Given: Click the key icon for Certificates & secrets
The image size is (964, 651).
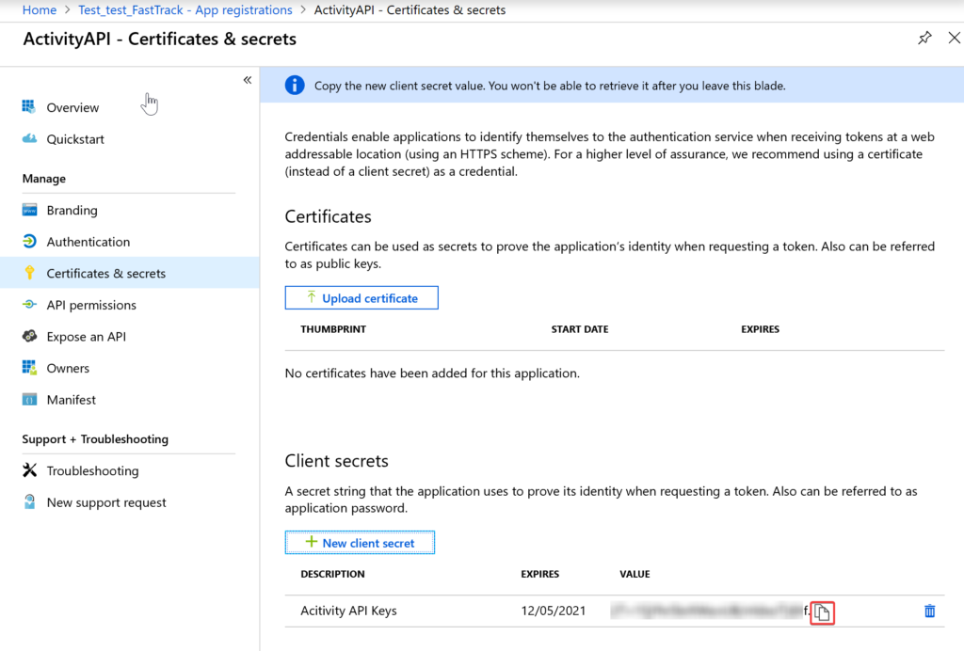Looking at the screenshot, I should 31,273.
